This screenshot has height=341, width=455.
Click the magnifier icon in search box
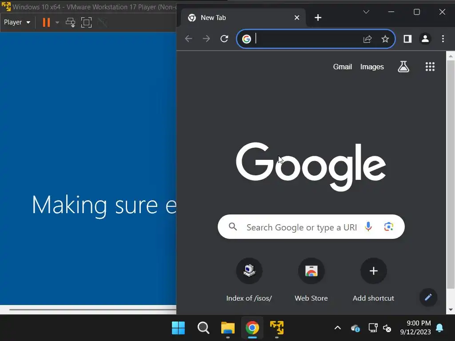233,227
